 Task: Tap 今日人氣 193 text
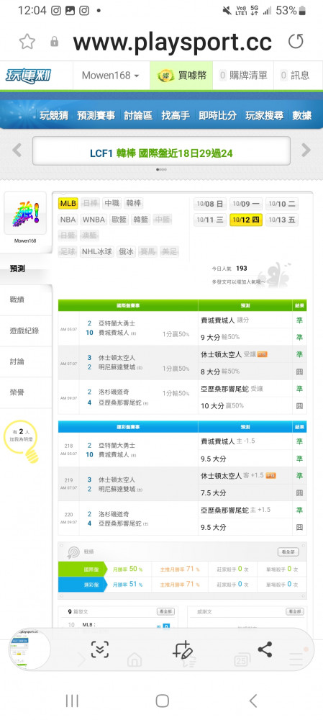click(x=229, y=268)
